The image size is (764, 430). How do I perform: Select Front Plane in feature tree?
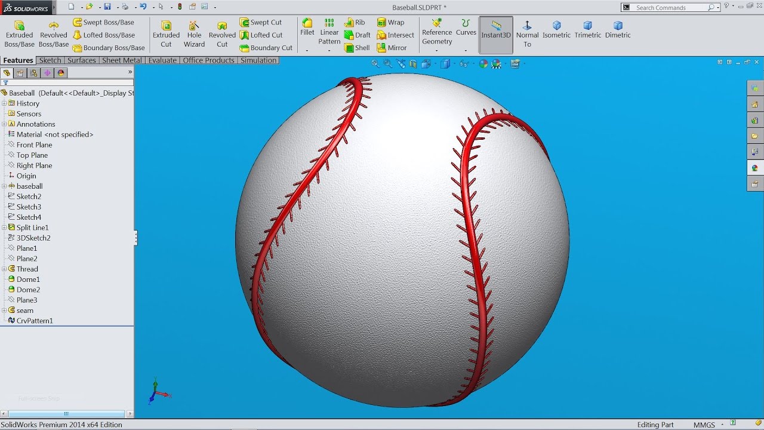(x=34, y=145)
